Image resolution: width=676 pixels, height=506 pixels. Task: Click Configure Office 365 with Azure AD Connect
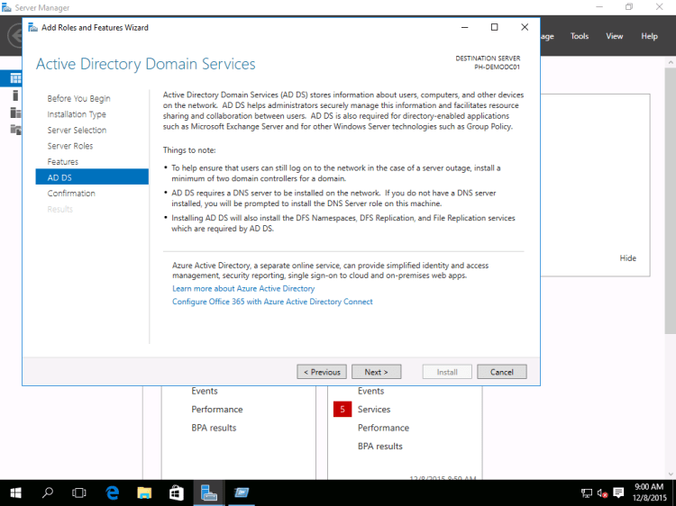pyautogui.click(x=272, y=302)
